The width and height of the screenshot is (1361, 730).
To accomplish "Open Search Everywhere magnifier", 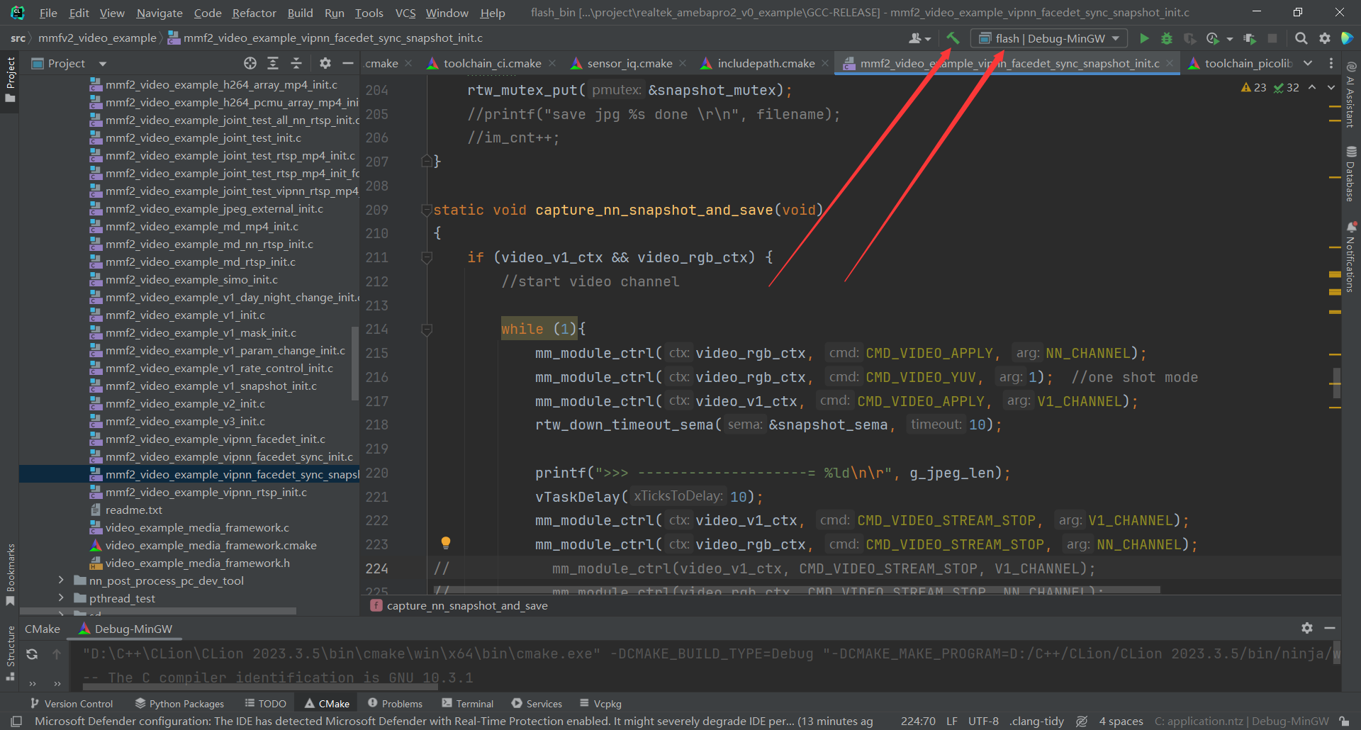I will 1301,38.
